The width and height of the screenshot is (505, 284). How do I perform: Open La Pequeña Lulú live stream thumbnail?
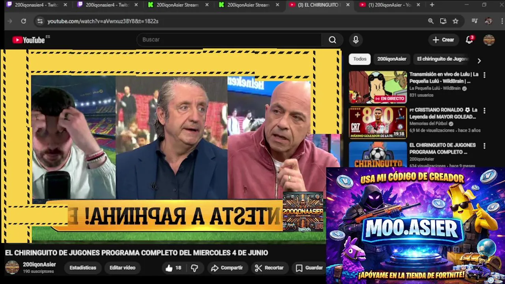click(378, 87)
